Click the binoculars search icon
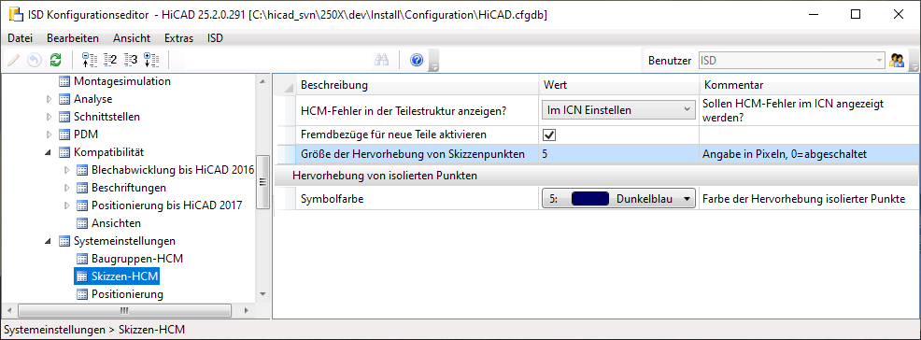Image resolution: width=921 pixels, height=340 pixels. [x=382, y=60]
